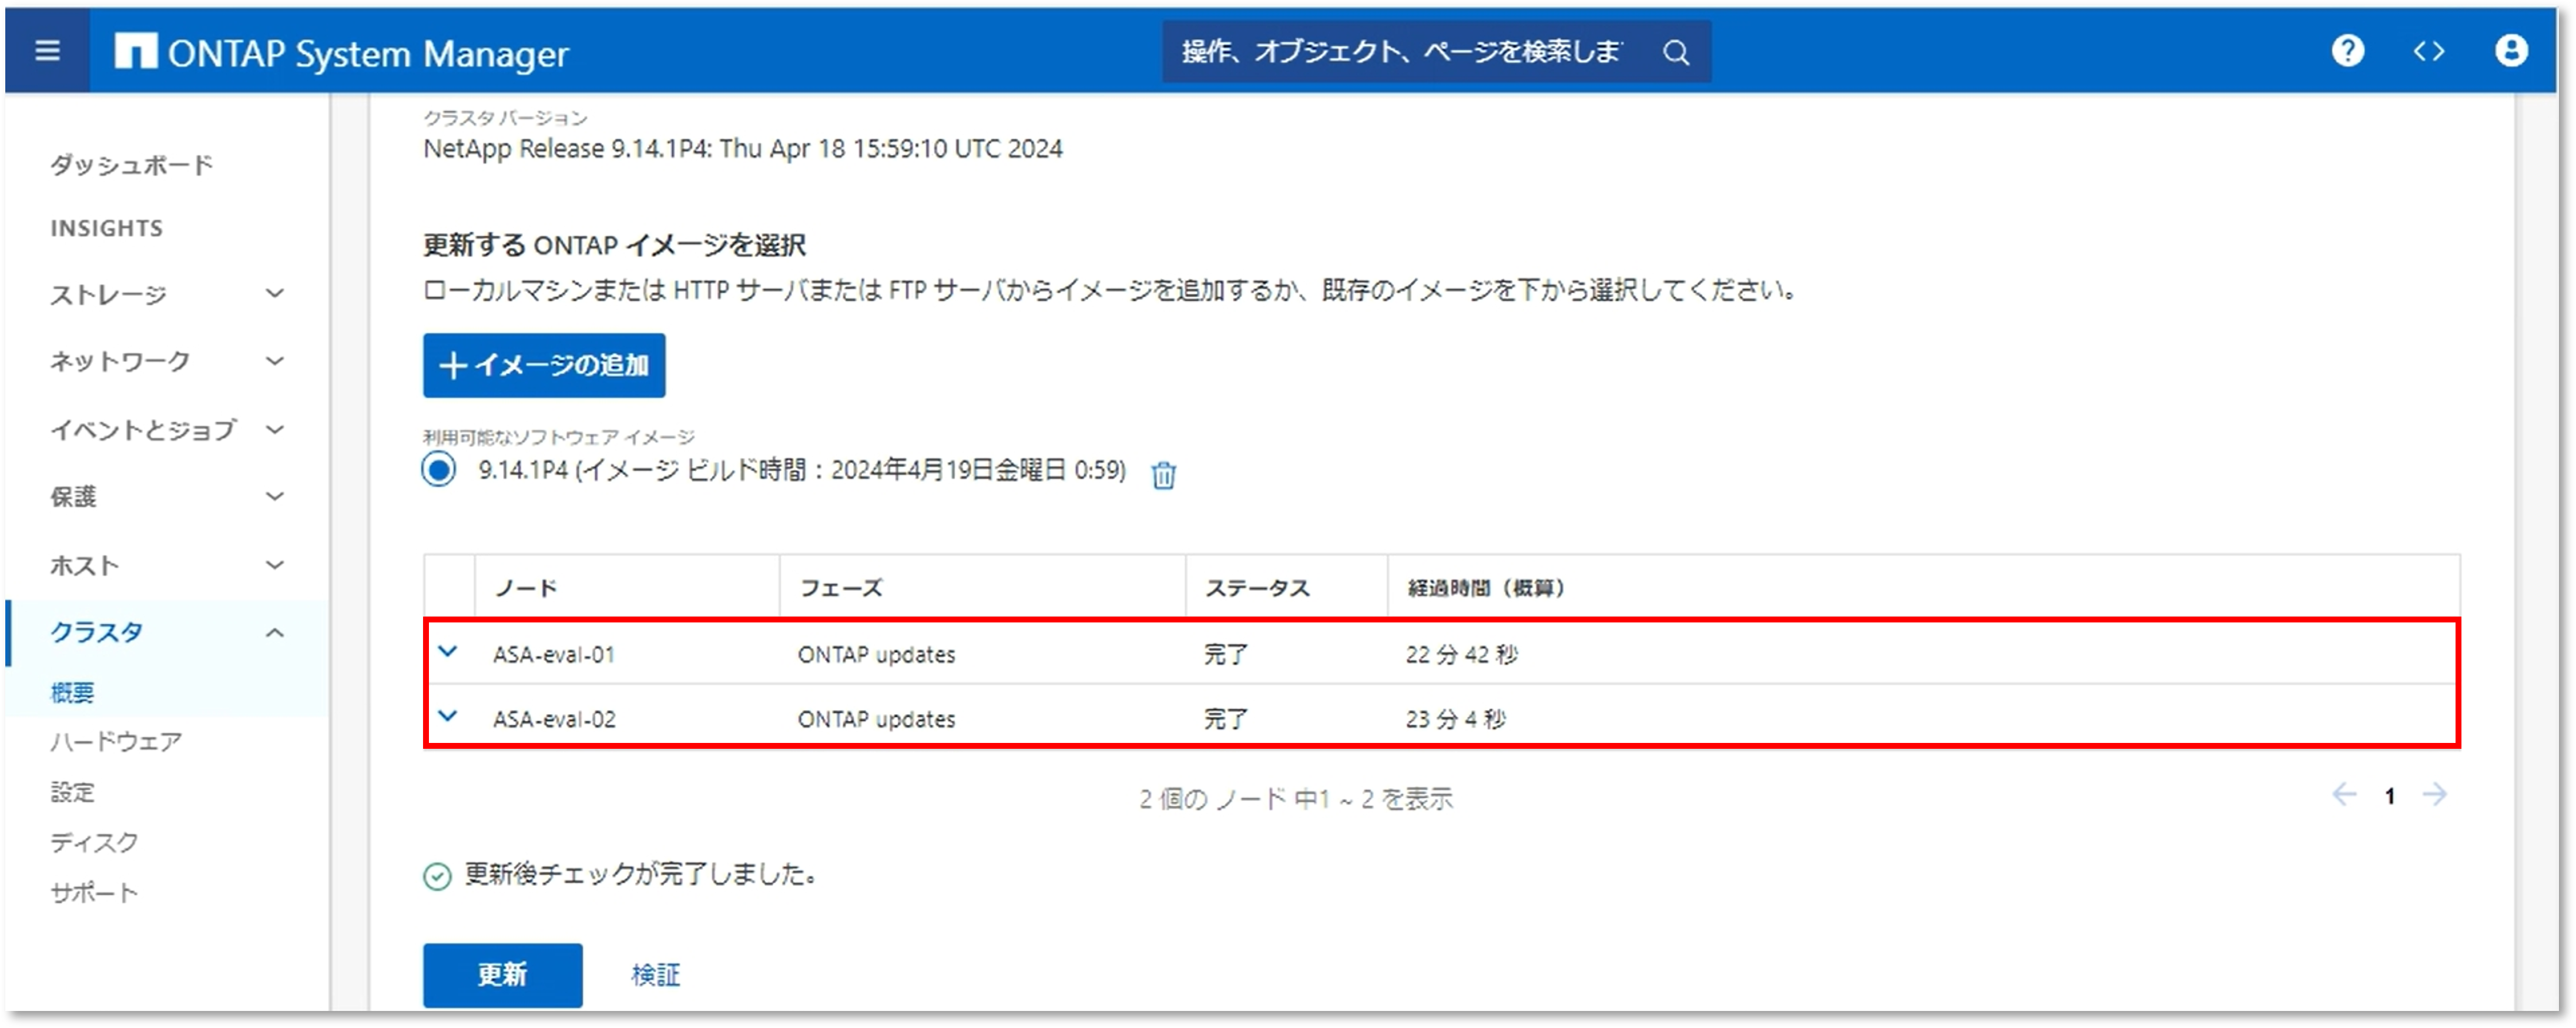Expand the ASA-eval-02 node row

(448, 717)
